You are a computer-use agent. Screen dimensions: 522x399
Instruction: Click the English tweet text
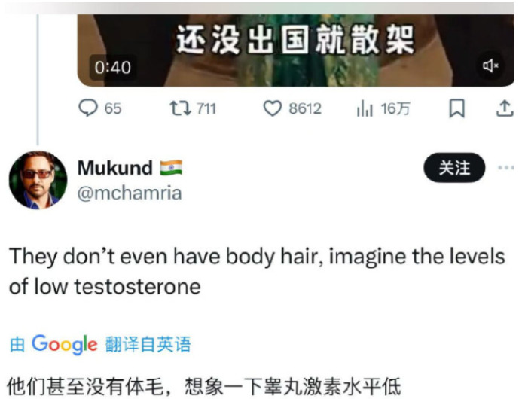(257, 271)
